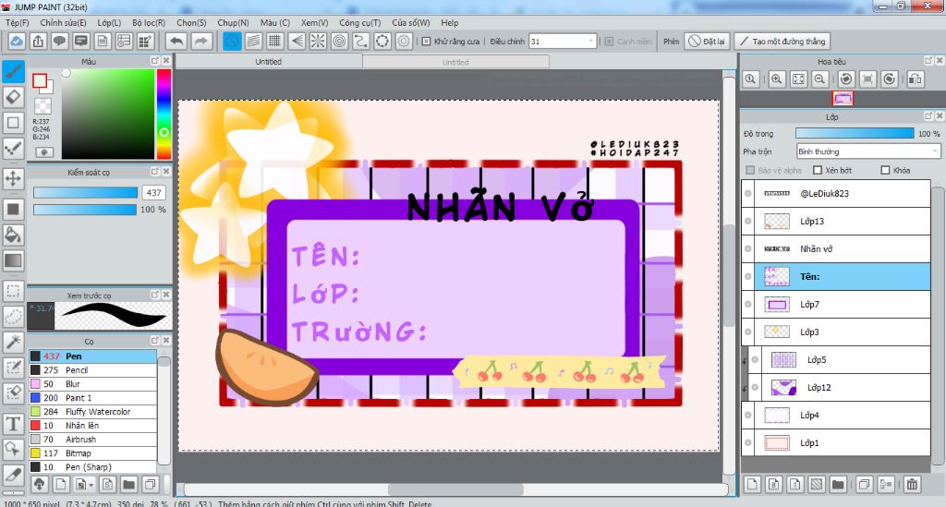Toggle the Khử răng cưa checkbox
Viewport: 946px width, 507px height.
click(x=427, y=41)
